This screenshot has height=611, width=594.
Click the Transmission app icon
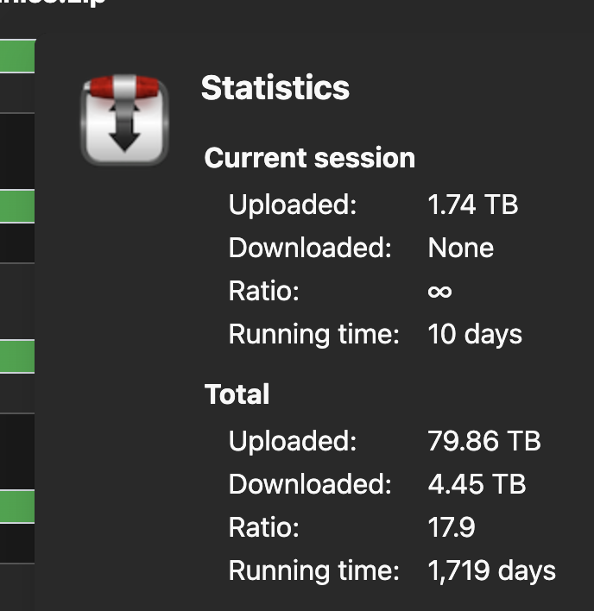click(x=124, y=119)
